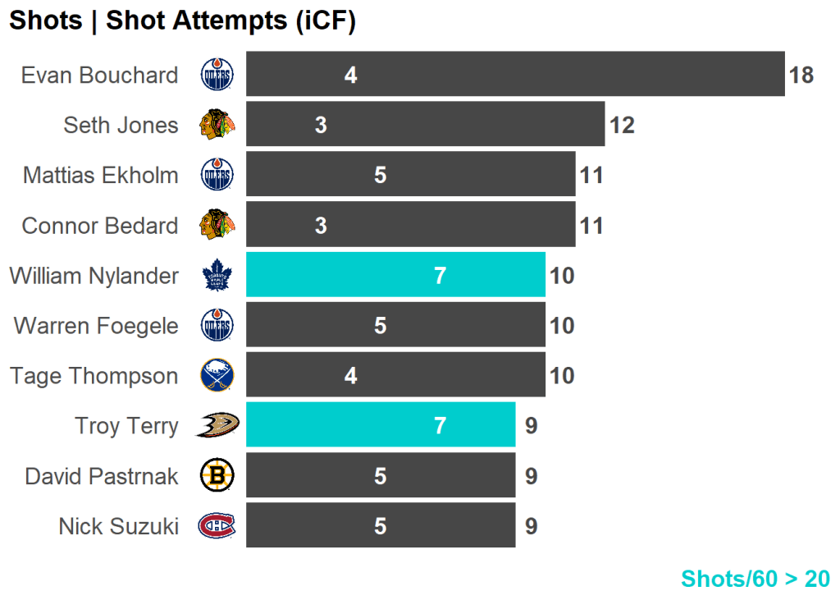Image resolution: width=840 pixels, height=600 pixels.
Task: Click the 18 total beside Bouchard's bar
Action: pos(801,76)
